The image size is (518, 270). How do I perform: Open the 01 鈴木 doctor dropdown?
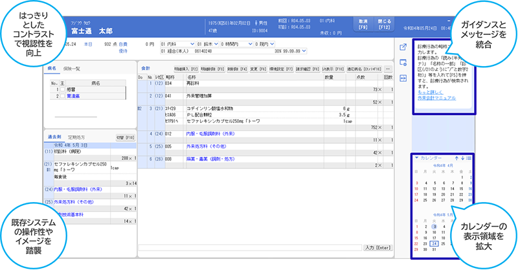pos(216,44)
